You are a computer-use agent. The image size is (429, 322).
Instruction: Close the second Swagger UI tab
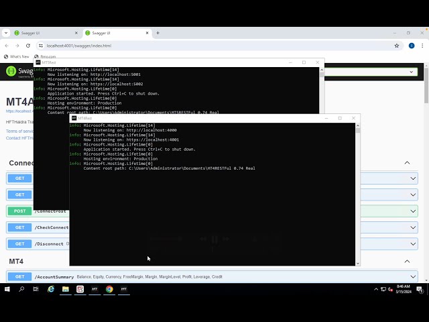147,33
